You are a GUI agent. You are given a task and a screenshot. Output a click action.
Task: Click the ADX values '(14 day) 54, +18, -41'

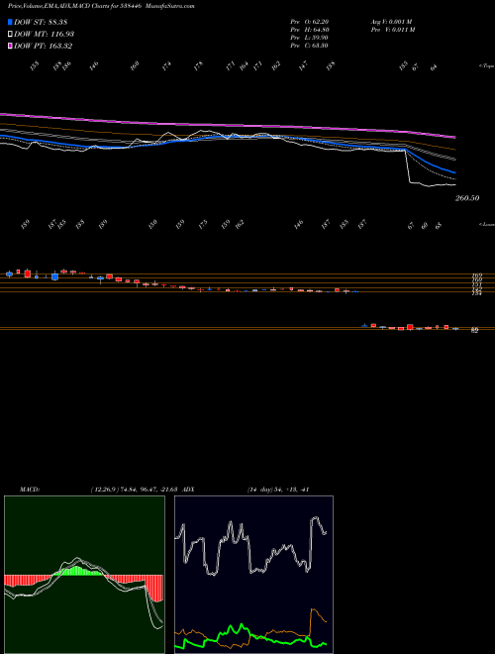pos(277,490)
